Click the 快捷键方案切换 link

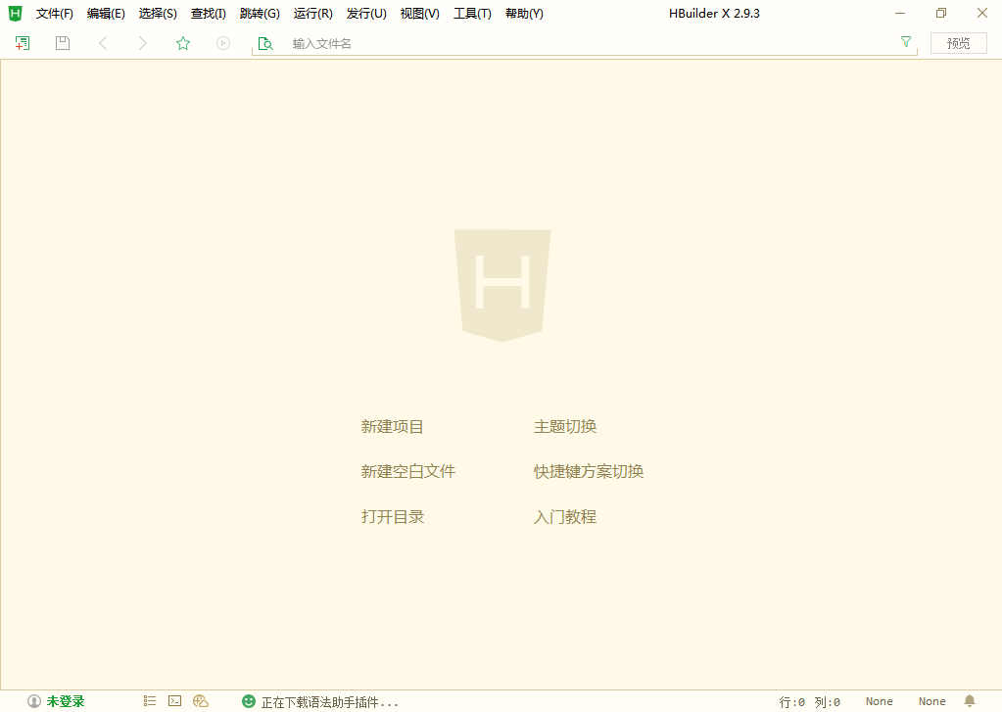pyautogui.click(x=589, y=471)
